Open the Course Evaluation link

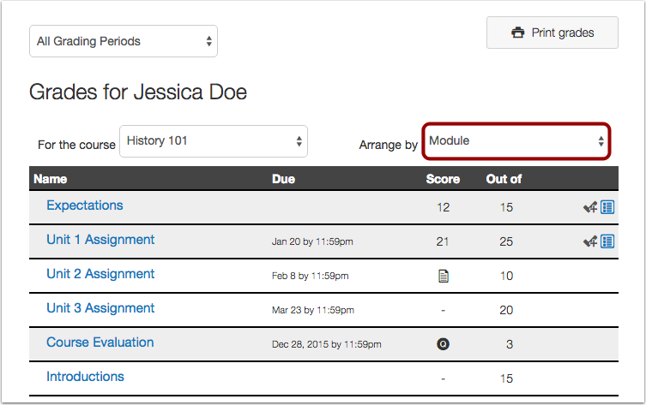coord(100,342)
